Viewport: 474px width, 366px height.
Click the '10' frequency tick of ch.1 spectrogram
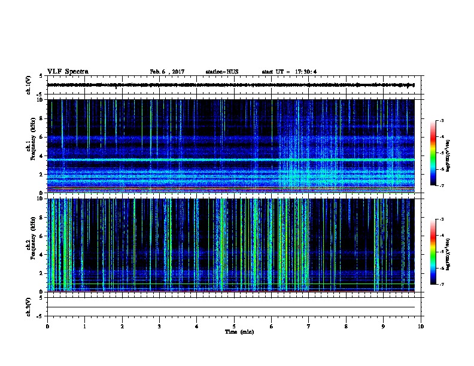coord(40,100)
